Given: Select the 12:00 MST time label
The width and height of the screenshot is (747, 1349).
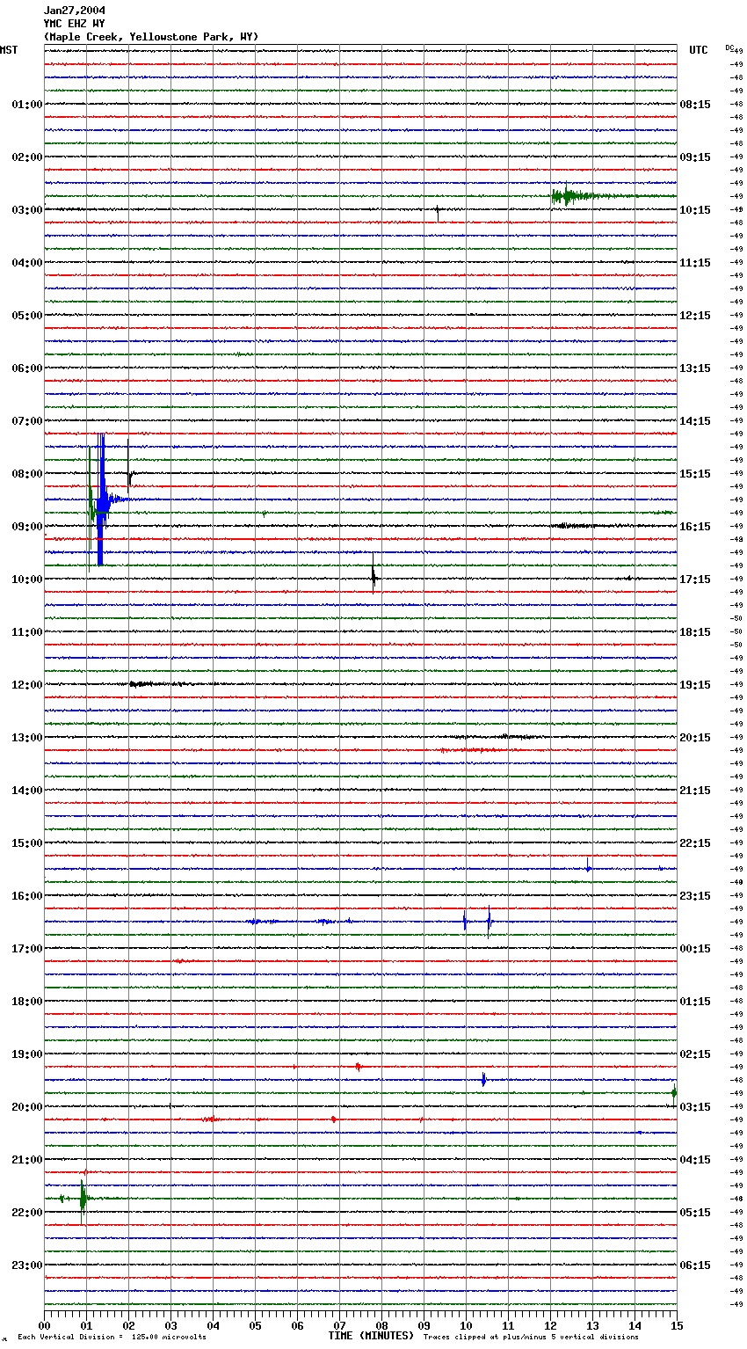Looking at the screenshot, I should point(27,685).
